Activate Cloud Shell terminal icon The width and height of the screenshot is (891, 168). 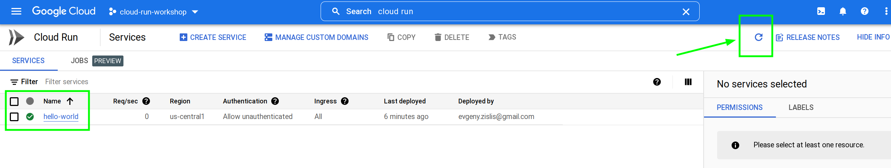click(821, 12)
